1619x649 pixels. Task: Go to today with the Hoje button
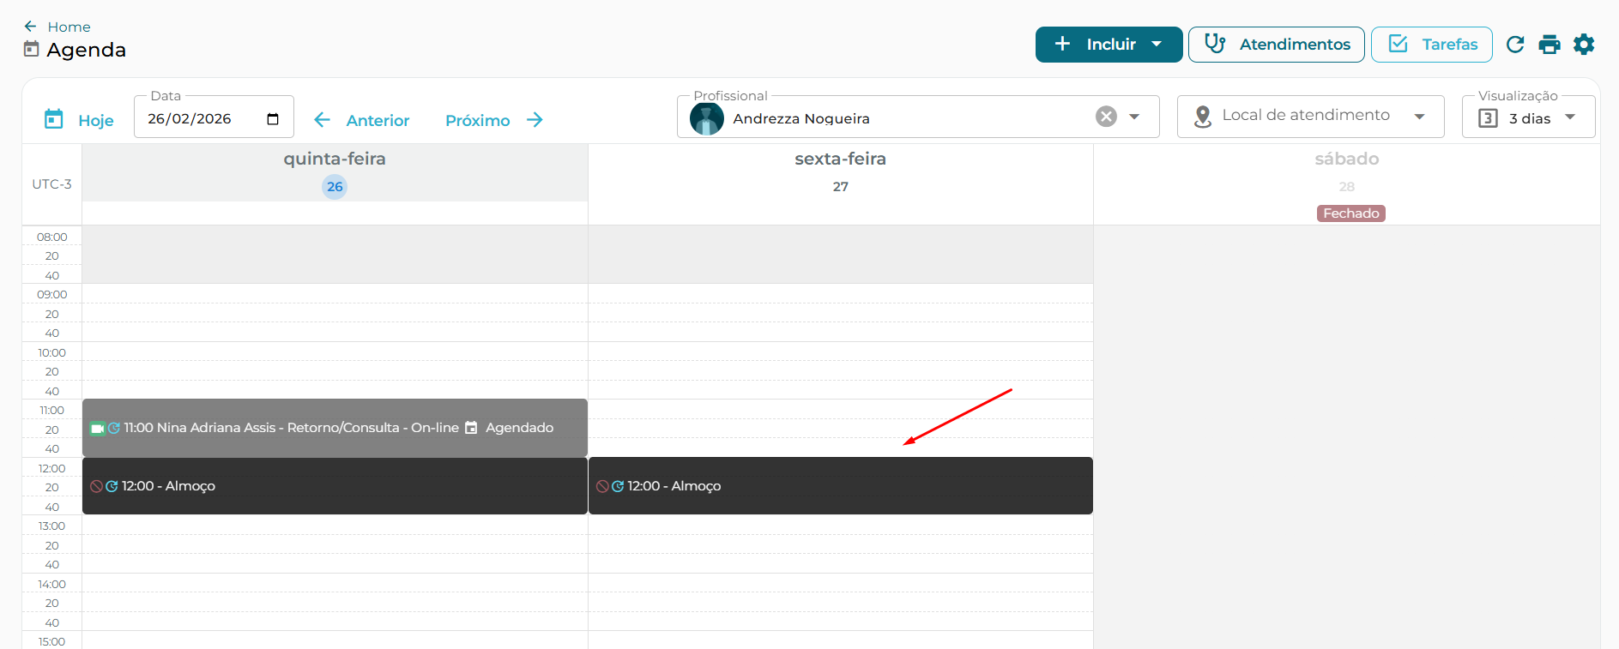pos(79,120)
